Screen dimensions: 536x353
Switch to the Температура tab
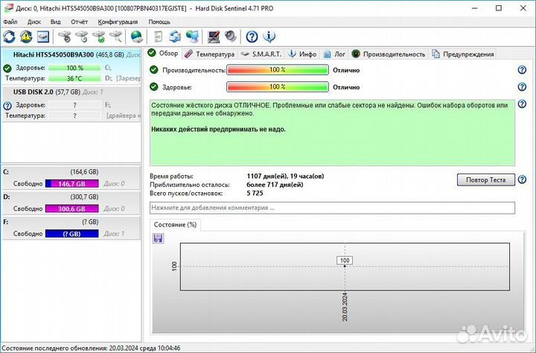click(x=209, y=54)
